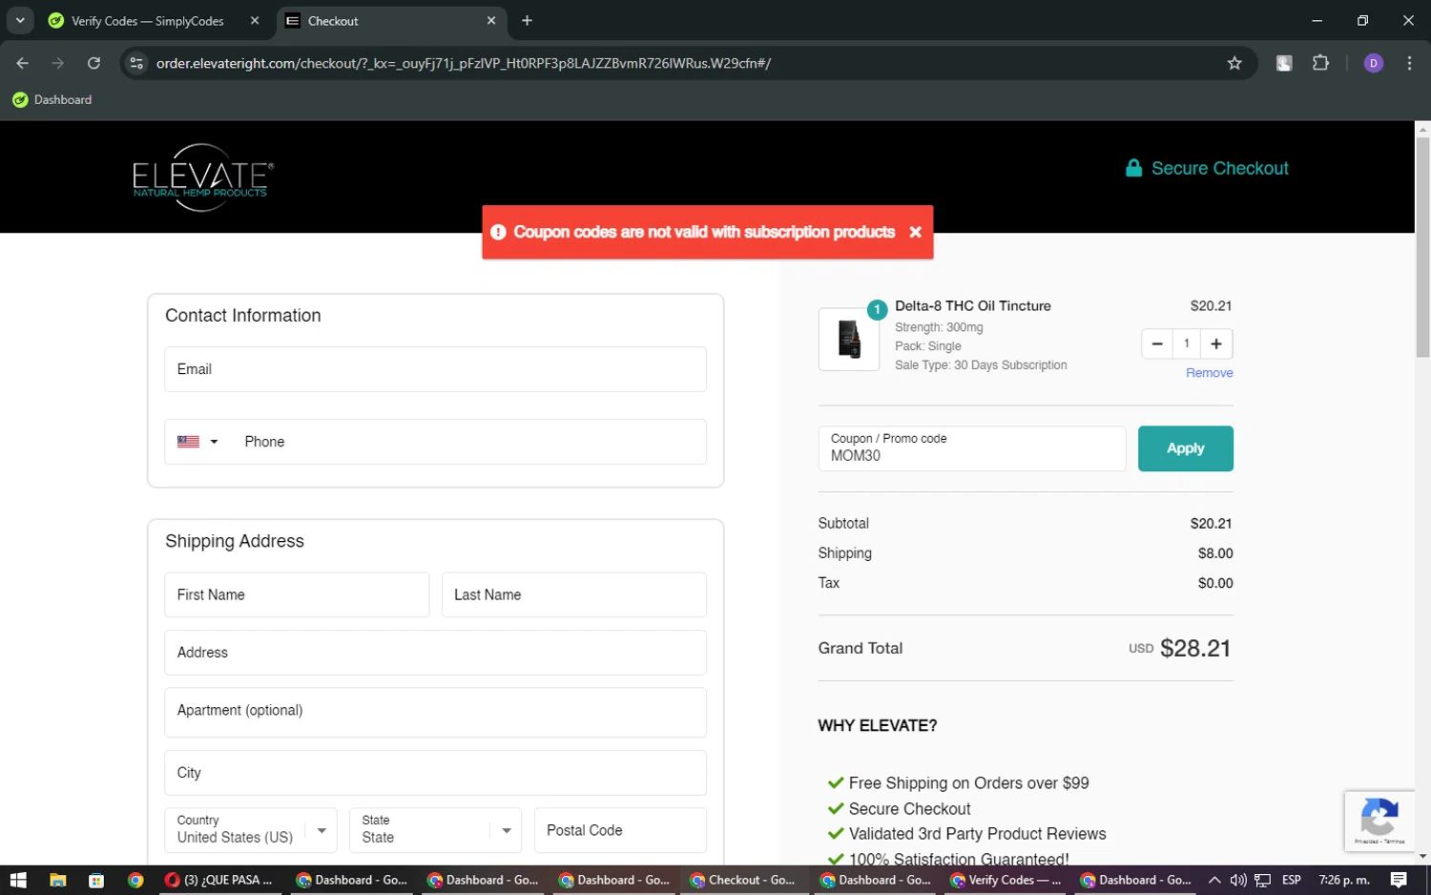
Task: Open the volume control
Action: point(1238,880)
